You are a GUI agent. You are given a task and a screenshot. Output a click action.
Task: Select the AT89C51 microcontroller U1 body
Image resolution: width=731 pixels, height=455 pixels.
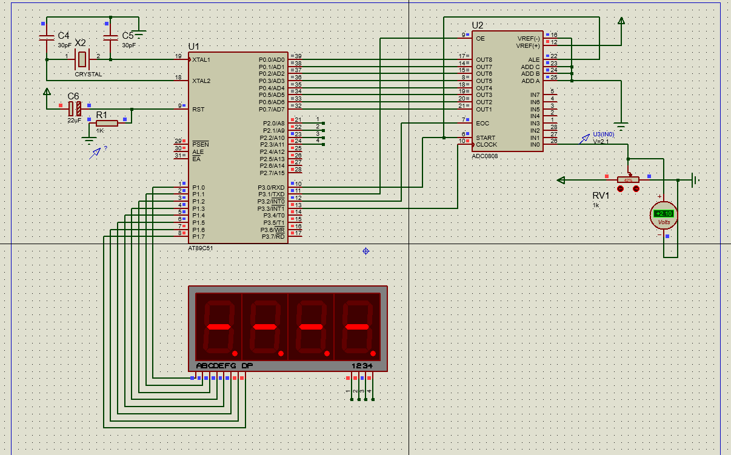(238, 148)
